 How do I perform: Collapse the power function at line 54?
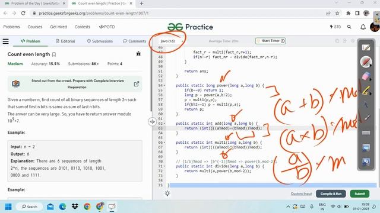(164, 85)
